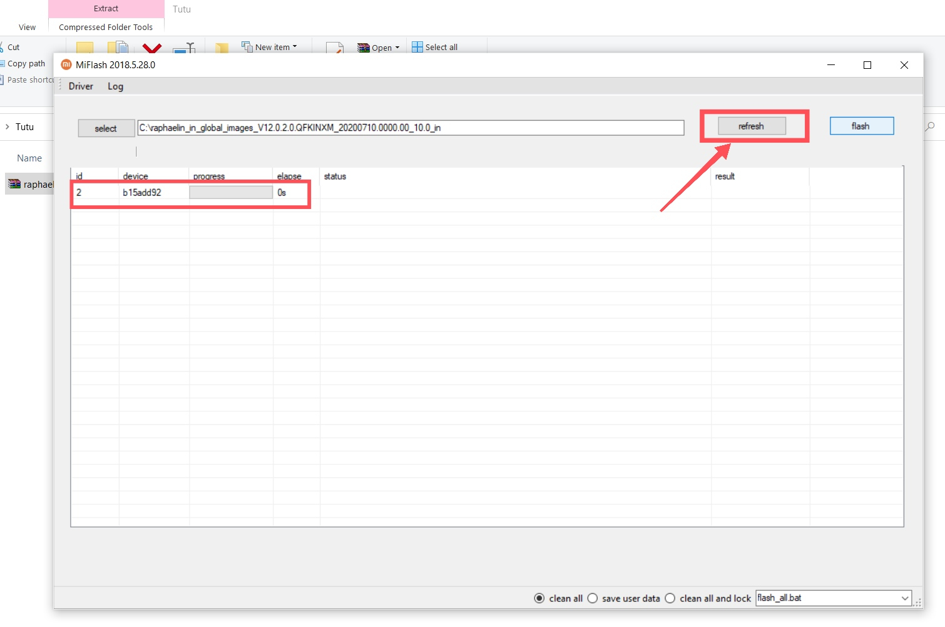Viewport: 945px width, 627px height.
Task: Click Copy path in the Explorer ribbon
Action: (x=26, y=63)
